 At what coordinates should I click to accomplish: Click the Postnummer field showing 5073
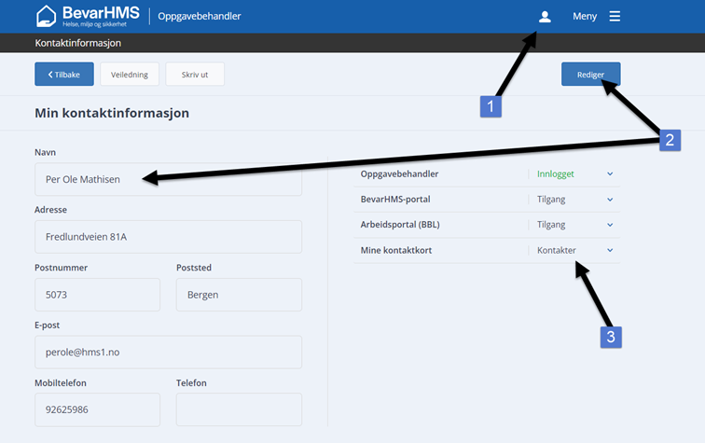click(97, 295)
